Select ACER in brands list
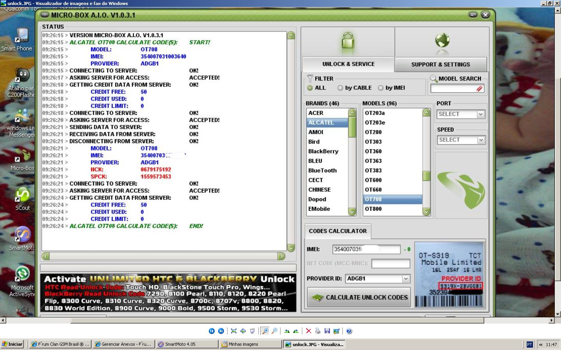Image resolution: width=561 pixels, height=350 pixels. coord(327,113)
